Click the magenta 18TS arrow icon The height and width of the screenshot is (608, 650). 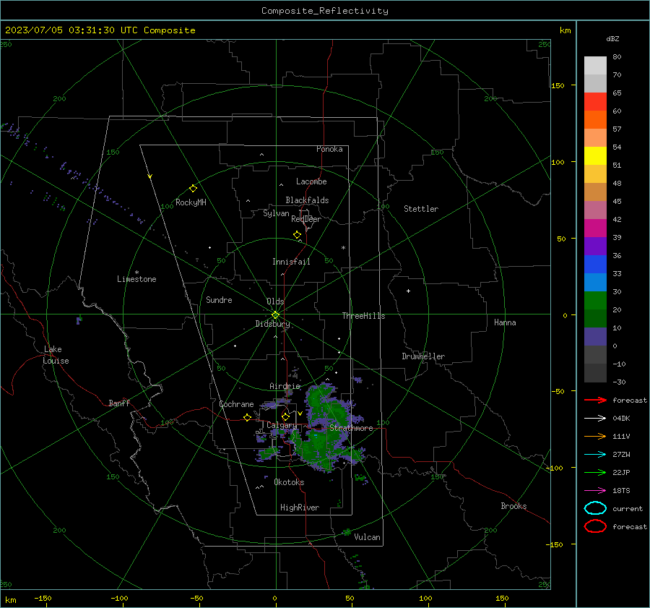coord(595,491)
